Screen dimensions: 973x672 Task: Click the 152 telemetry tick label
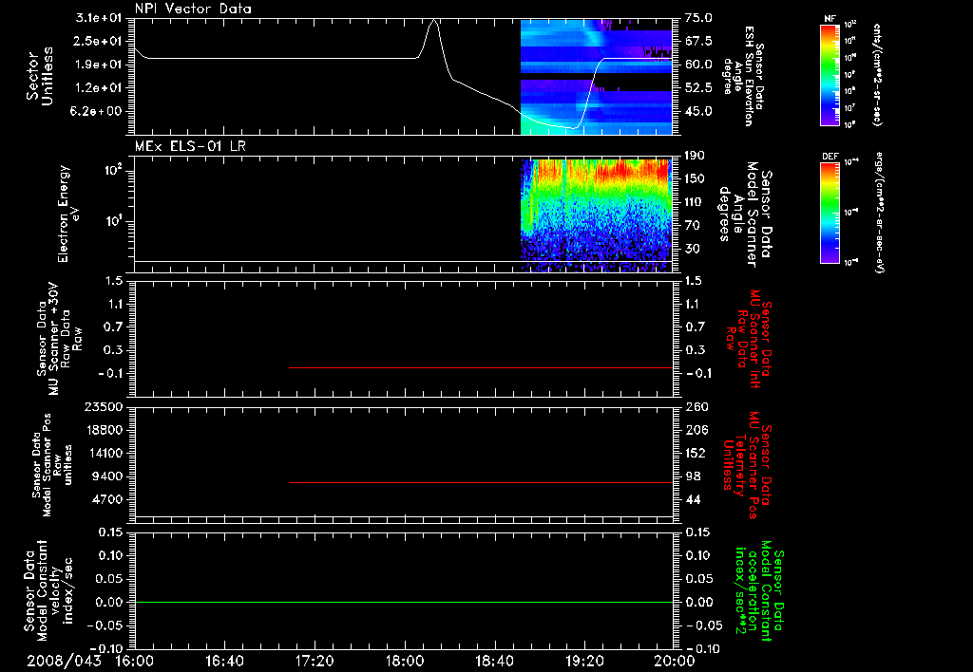tap(695, 453)
